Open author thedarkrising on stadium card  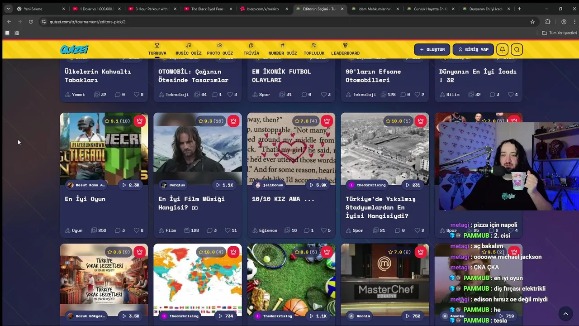tap(367, 185)
